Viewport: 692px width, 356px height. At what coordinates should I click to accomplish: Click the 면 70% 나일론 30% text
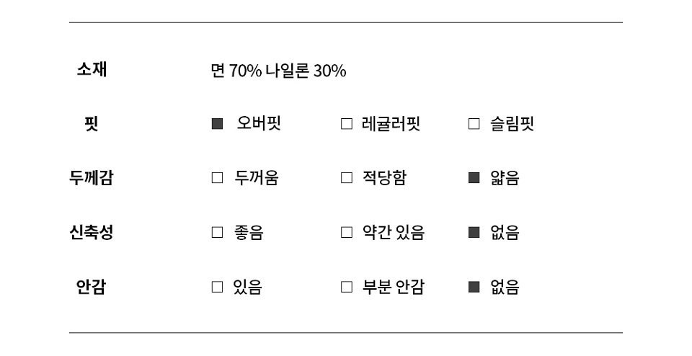click(278, 71)
